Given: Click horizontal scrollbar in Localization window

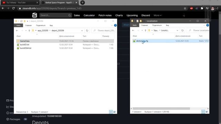Looking at the screenshot, I should 161,108.
